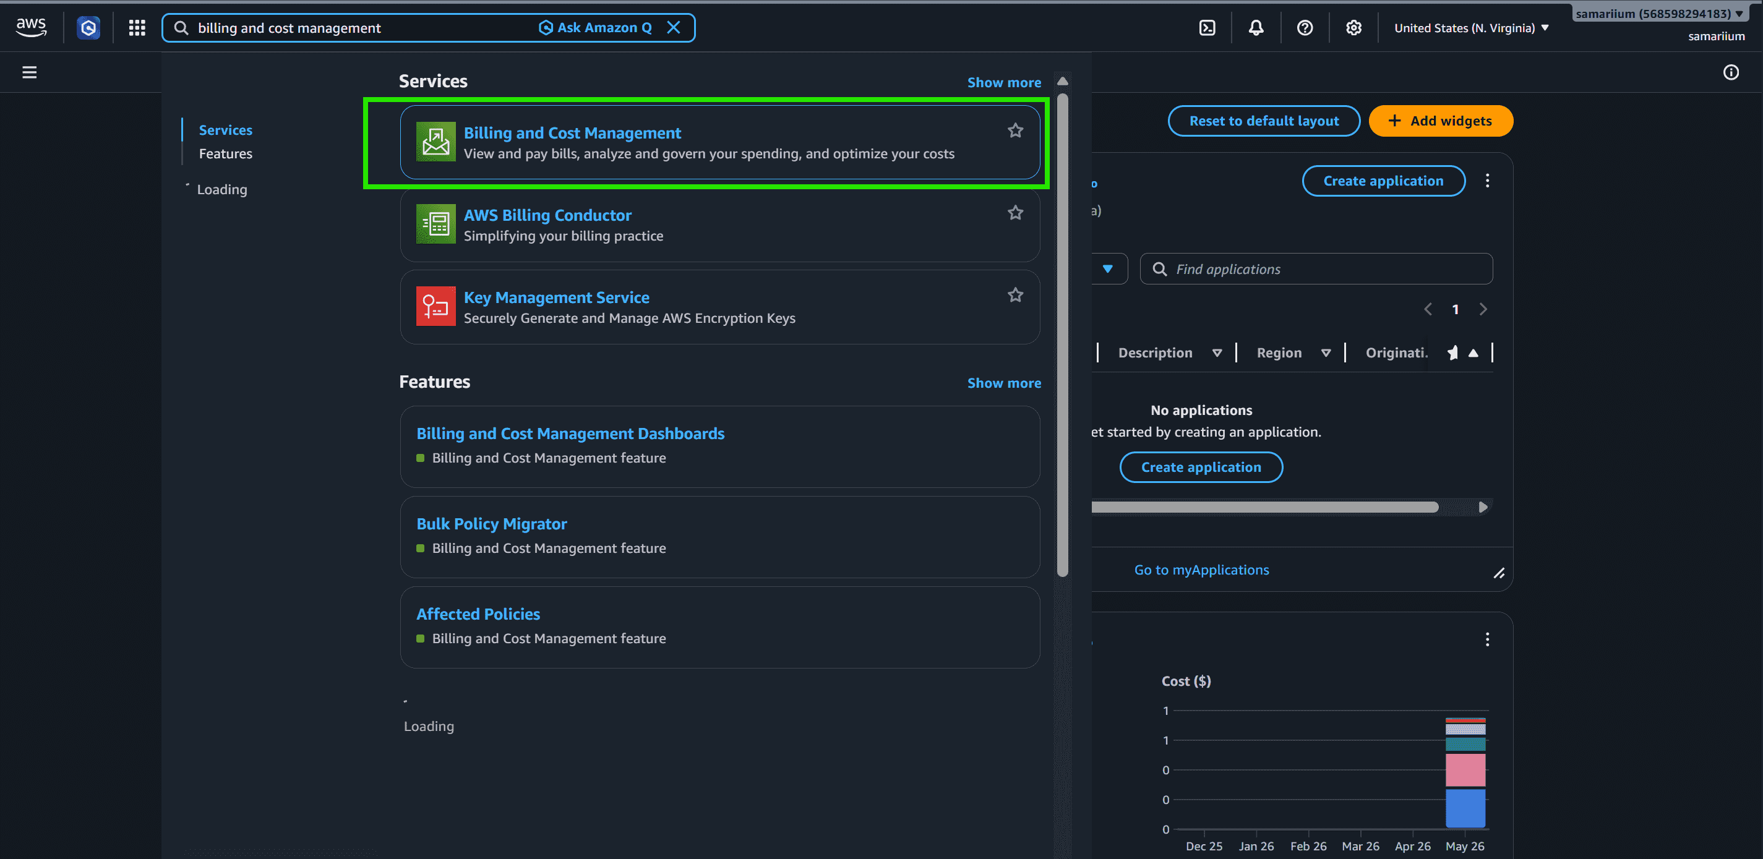Select the Features filter in the search sidebar

pos(226,153)
